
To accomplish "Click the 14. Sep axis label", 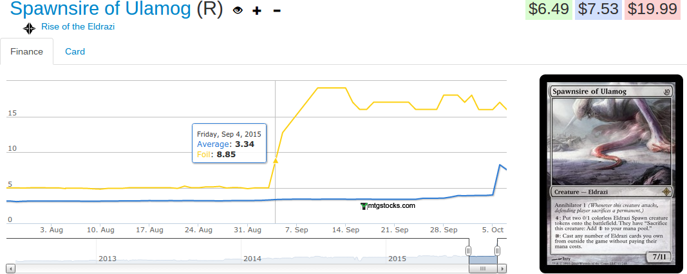I will pyautogui.click(x=345, y=230).
